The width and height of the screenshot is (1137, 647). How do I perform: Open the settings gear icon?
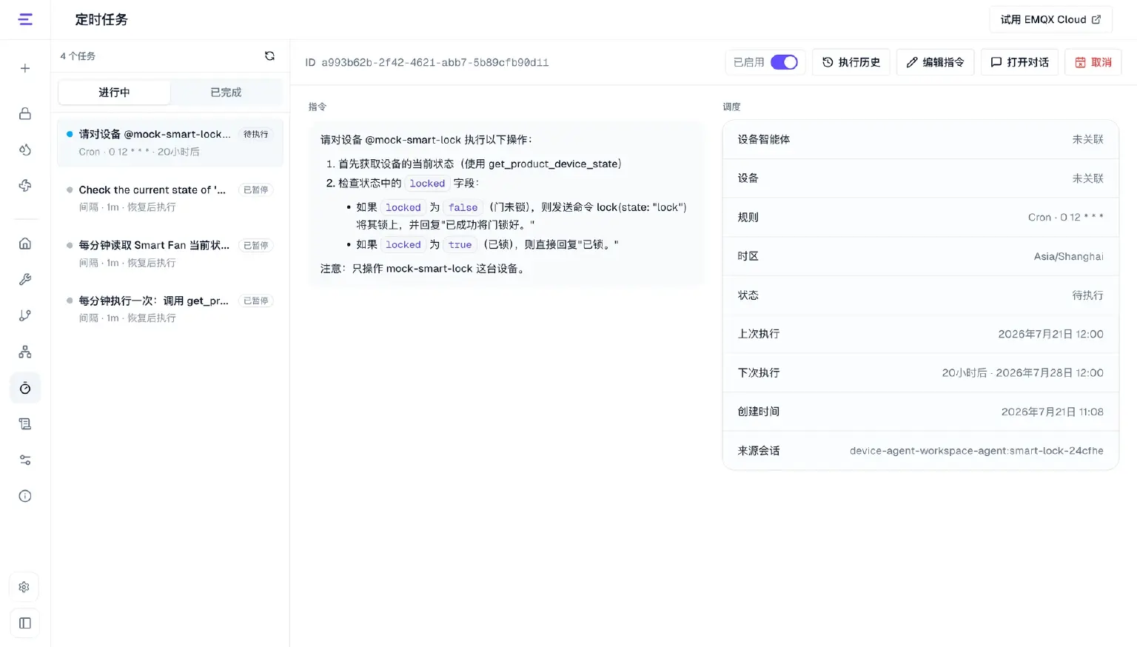(x=24, y=587)
